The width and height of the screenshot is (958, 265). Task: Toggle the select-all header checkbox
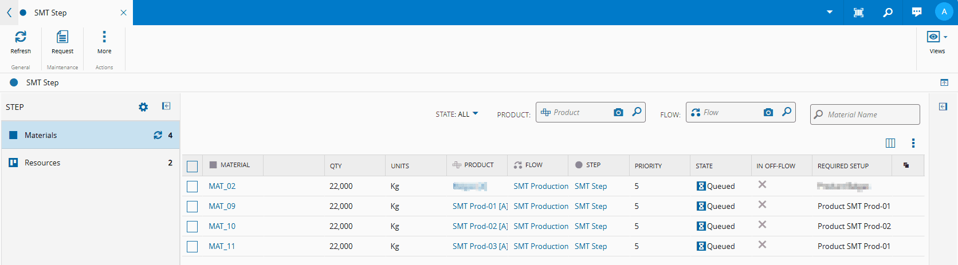pyautogui.click(x=193, y=167)
